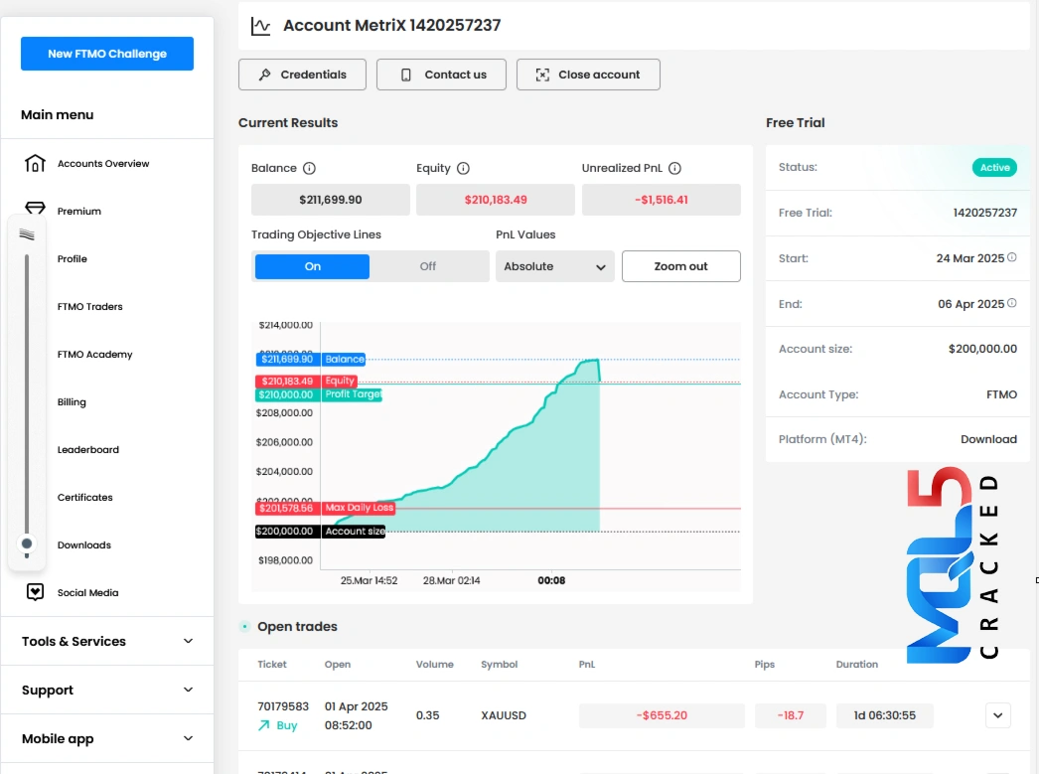Click the Social Media heart icon
Image resolution: width=1039 pixels, height=774 pixels.
pos(35,592)
